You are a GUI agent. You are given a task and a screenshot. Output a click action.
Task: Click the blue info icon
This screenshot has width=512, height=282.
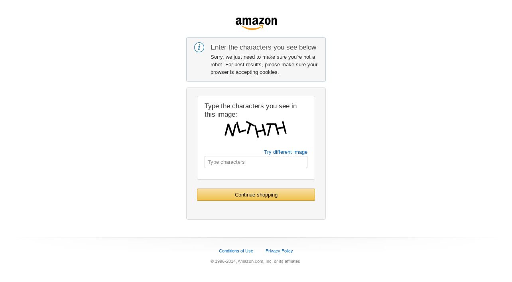click(x=199, y=48)
